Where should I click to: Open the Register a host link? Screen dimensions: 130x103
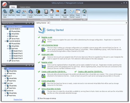point(47,62)
